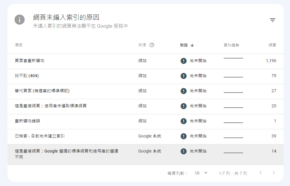Open help tooltip next to 來源 column
The image size is (290, 186).
[152, 45]
